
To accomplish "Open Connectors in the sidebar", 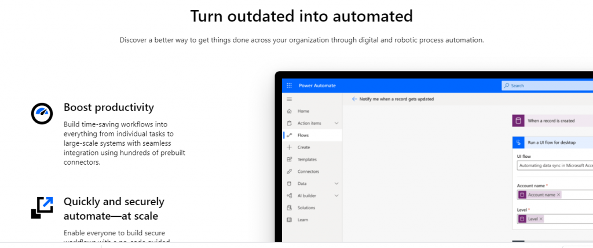I will (312, 171).
